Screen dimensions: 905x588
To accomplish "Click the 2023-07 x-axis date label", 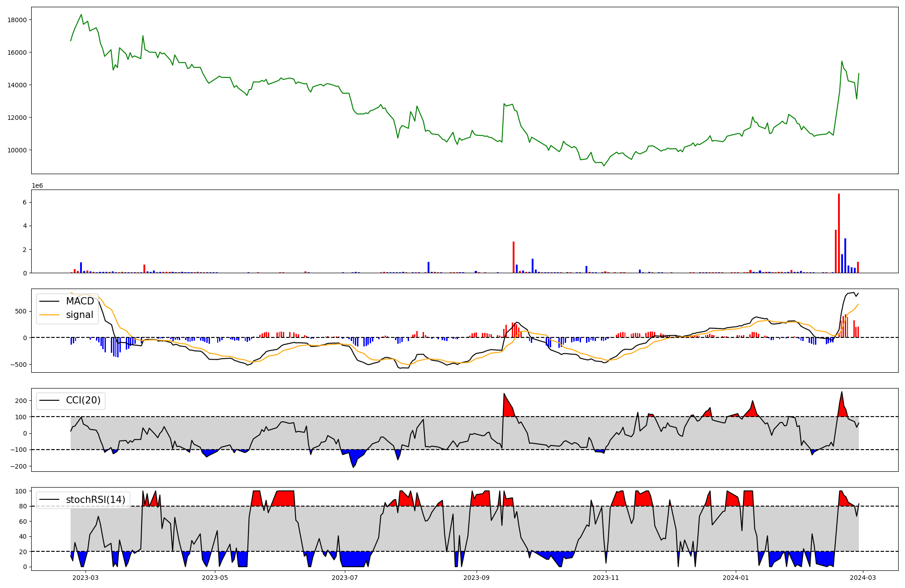I will click(x=345, y=578).
